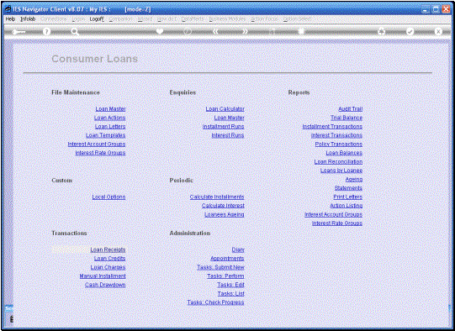455x331 pixels.
Task: Open the Infolab menu
Action: (28, 18)
